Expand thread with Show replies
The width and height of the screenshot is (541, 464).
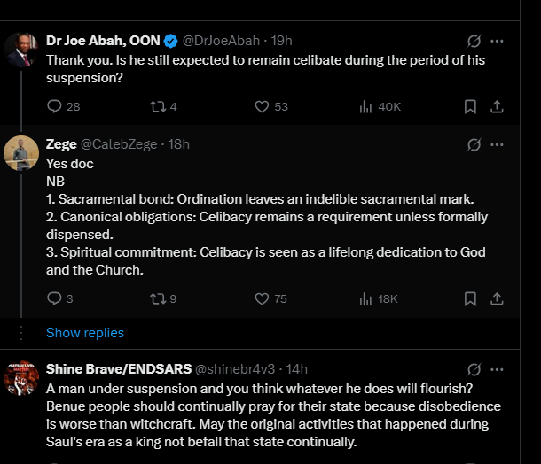point(85,333)
